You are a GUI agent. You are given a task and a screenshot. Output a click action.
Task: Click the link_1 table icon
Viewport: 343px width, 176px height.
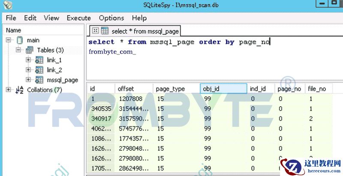pyautogui.click(x=39, y=60)
